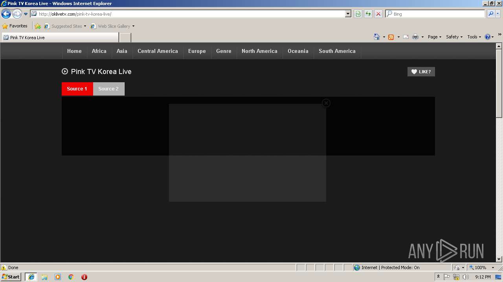This screenshot has height=282, width=503.
Task: Click the Home icon in command bar
Action: [377, 37]
